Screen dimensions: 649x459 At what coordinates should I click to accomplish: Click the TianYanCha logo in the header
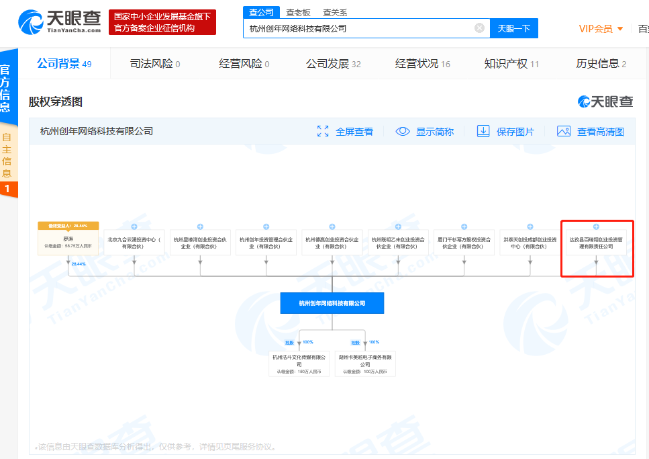[60, 22]
